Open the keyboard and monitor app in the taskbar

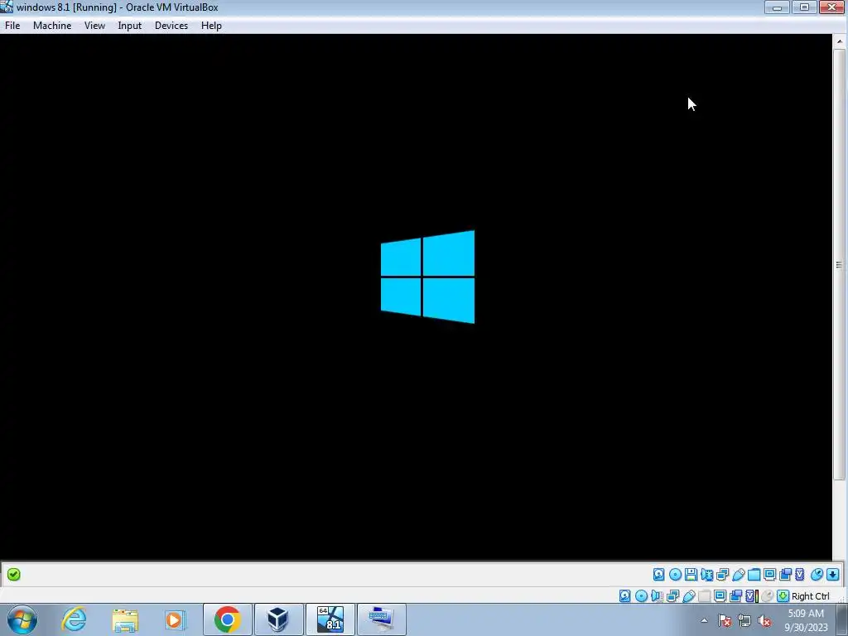click(381, 619)
